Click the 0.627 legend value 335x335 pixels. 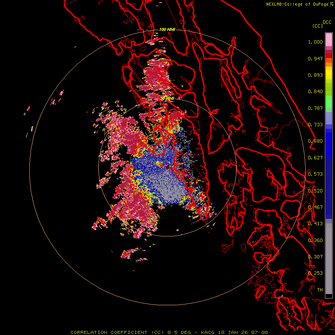pos(315,158)
